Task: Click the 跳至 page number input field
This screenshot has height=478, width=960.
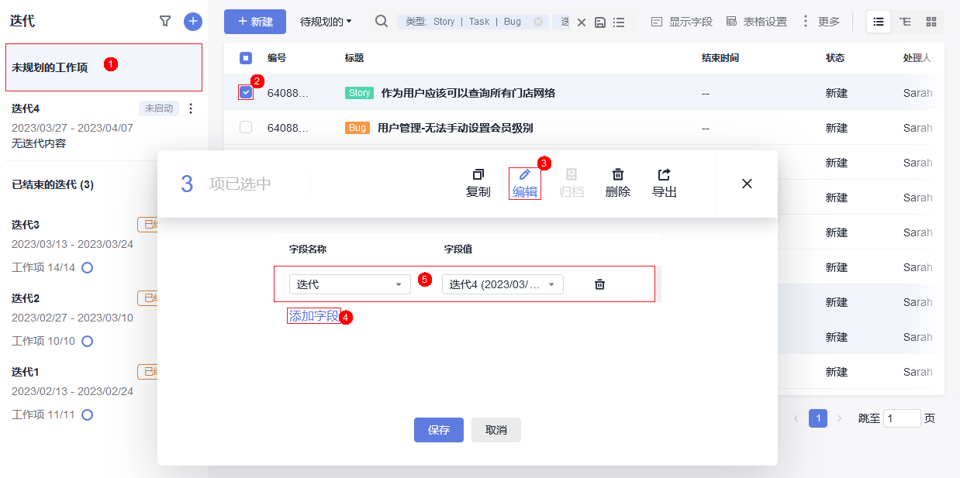Action: tap(901, 418)
